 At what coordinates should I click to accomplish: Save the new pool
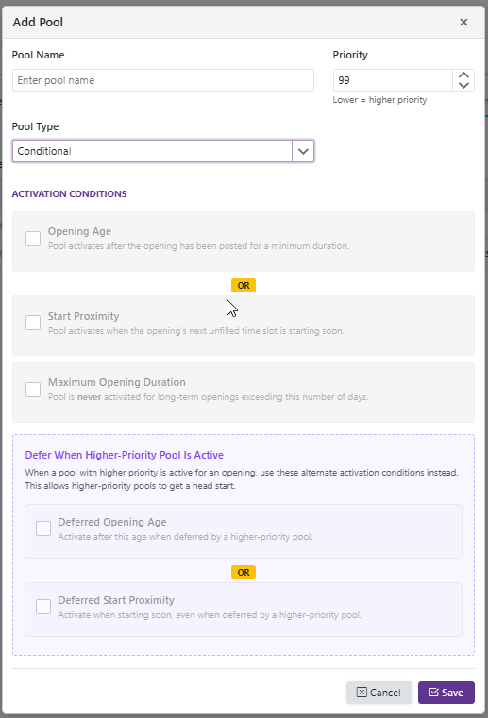446,693
